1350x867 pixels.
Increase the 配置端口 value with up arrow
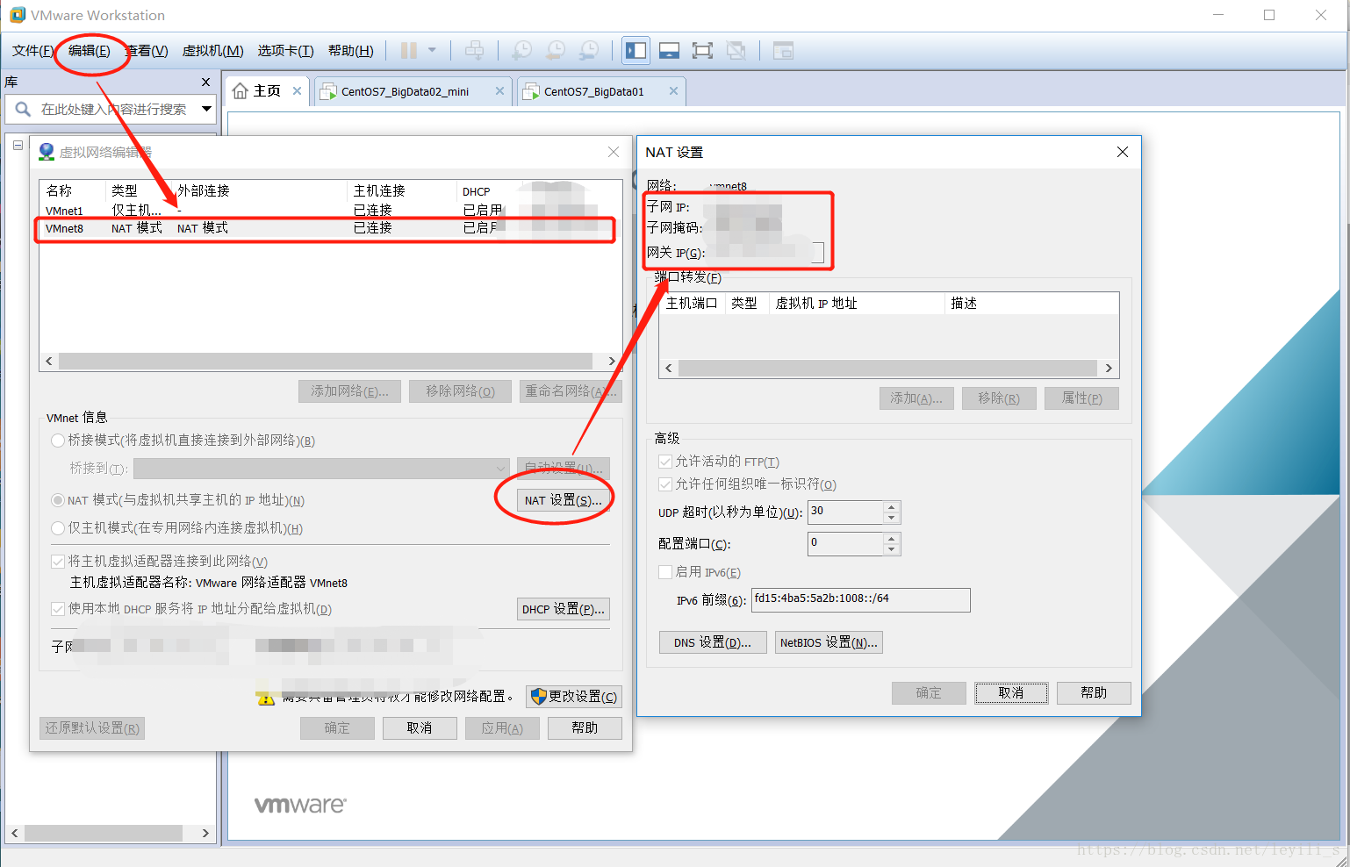click(x=892, y=539)
